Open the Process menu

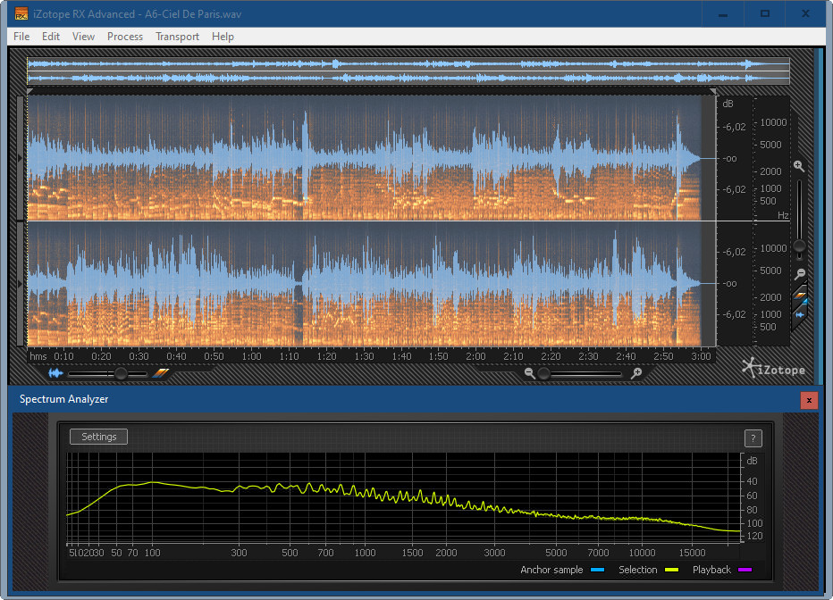[x=125, y=37]
